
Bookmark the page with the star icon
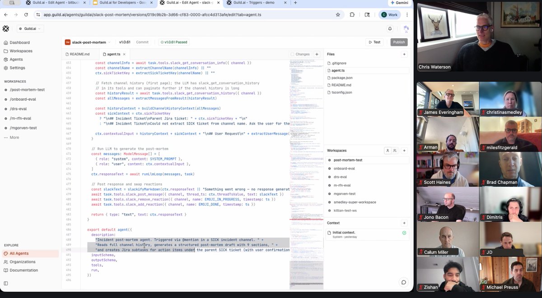[x=338, y=14]
